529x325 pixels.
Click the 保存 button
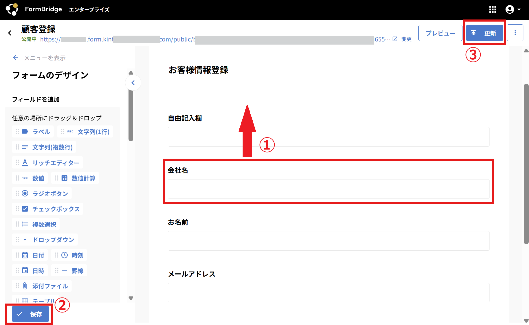(x=30, y=314)
